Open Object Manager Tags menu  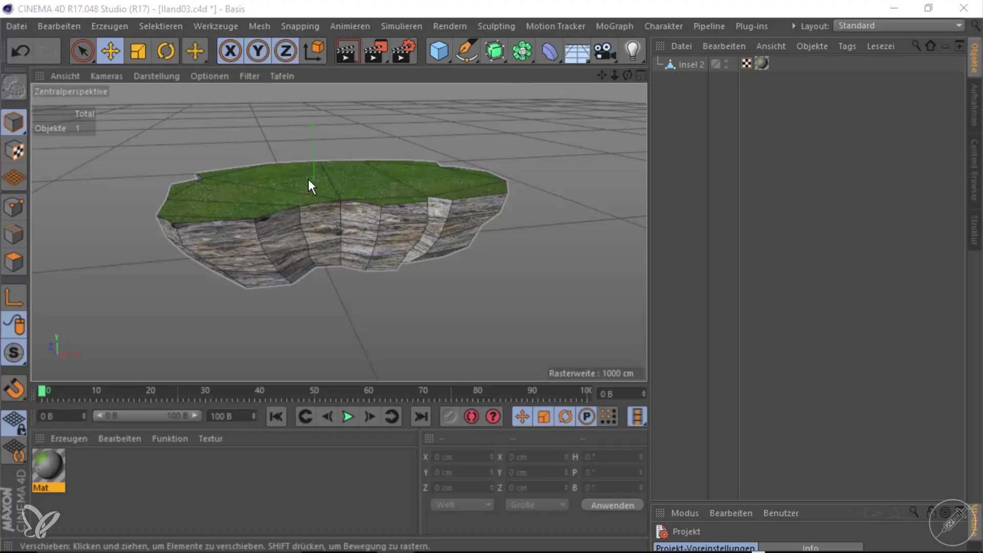click(x=846, y=46)
